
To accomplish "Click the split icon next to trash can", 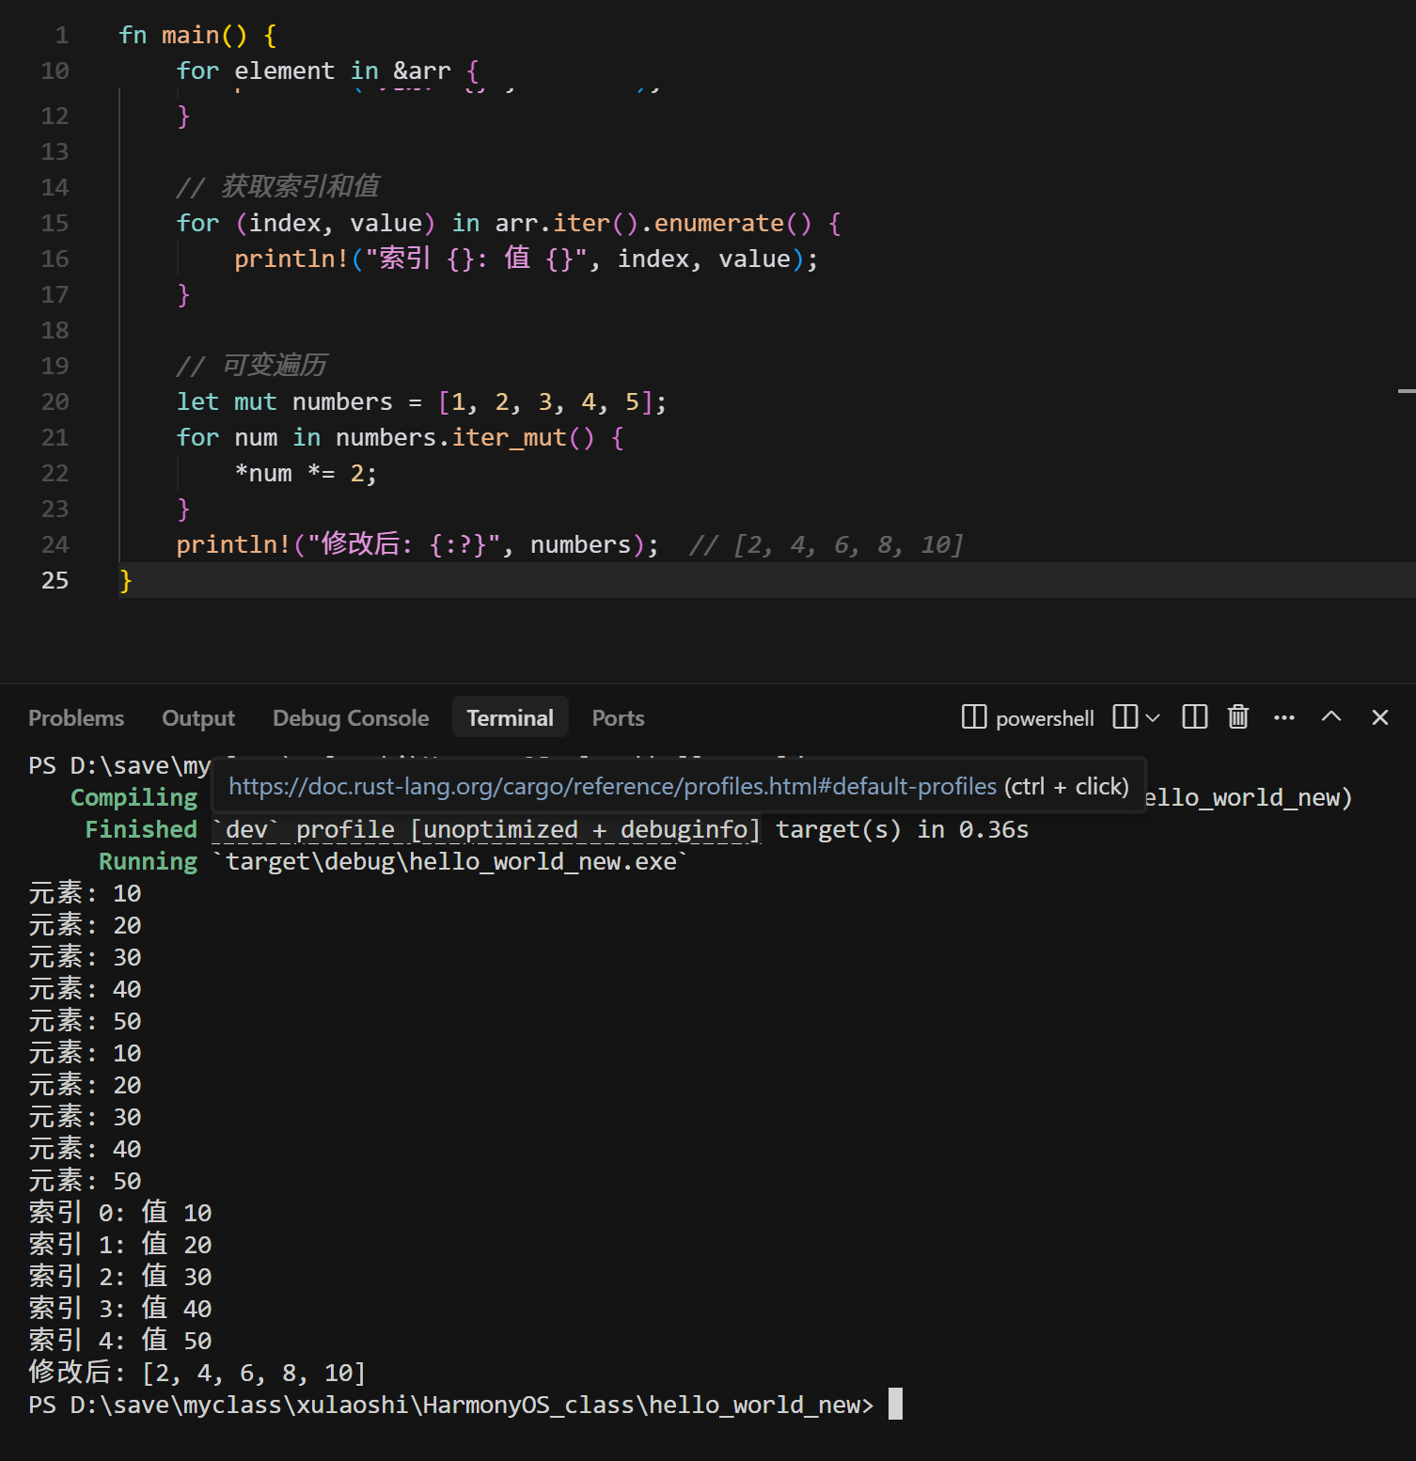I will pos(1194,717).
